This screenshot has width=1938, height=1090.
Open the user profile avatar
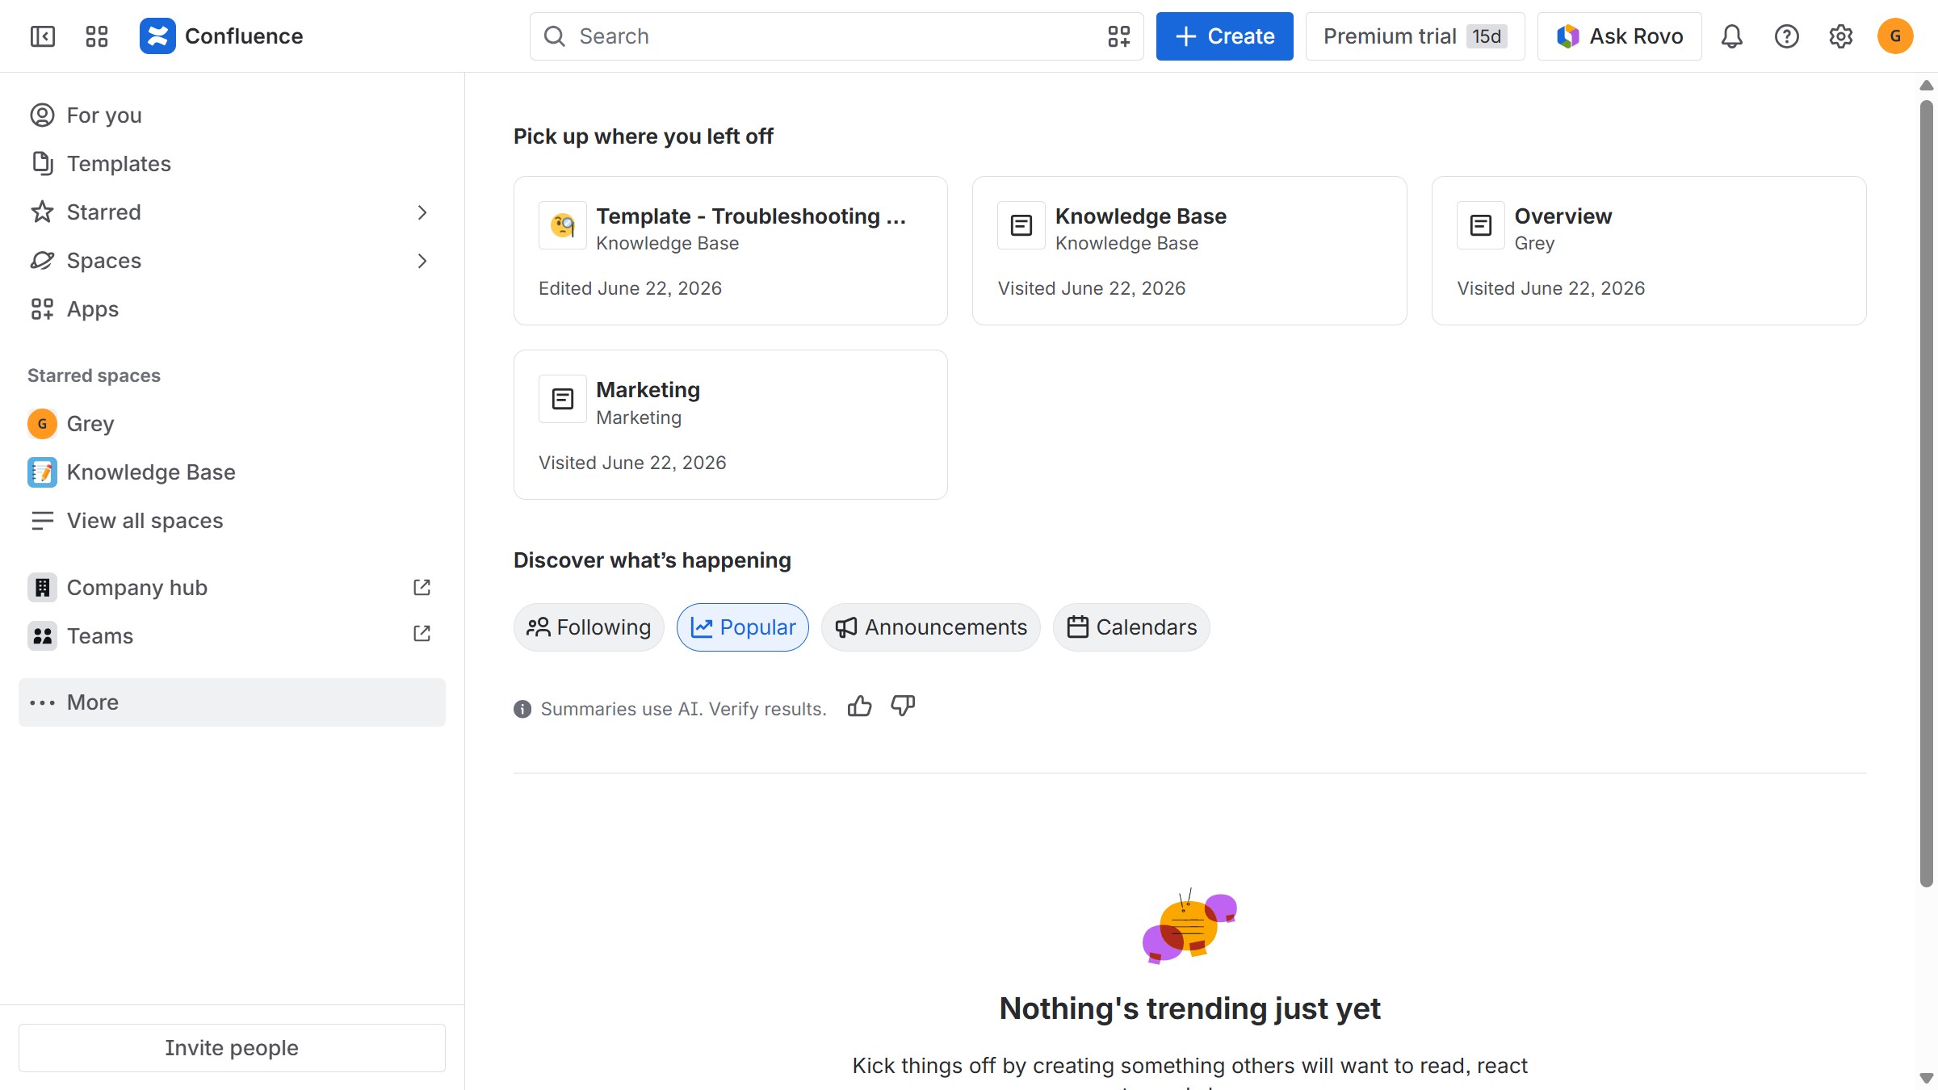(x=1895, y=36)
